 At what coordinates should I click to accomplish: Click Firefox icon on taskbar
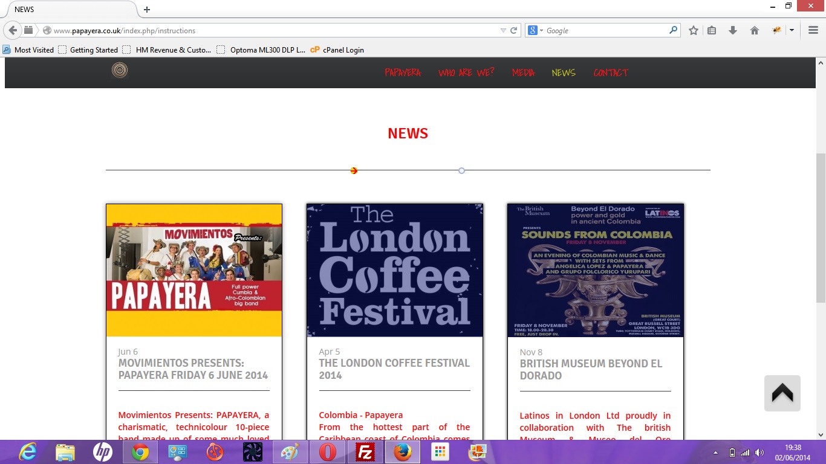coord(402,452)
